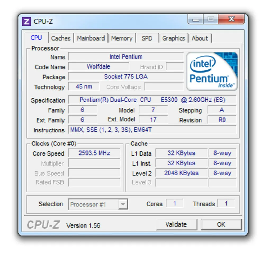Click the processor Name field

tap(126, 57)
